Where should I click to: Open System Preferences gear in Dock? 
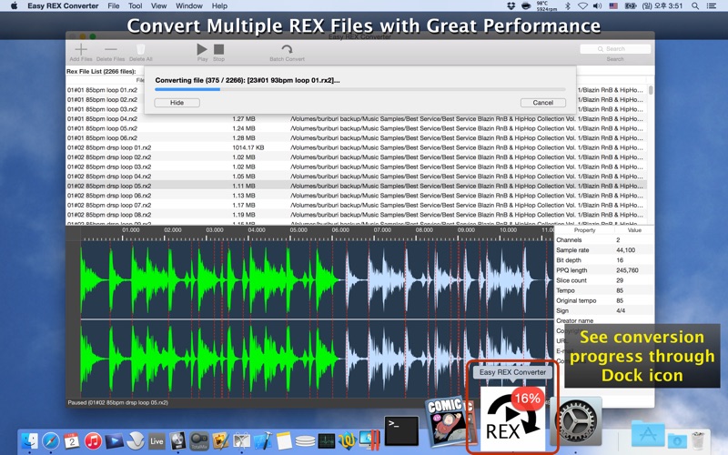[x=579, y=422]
